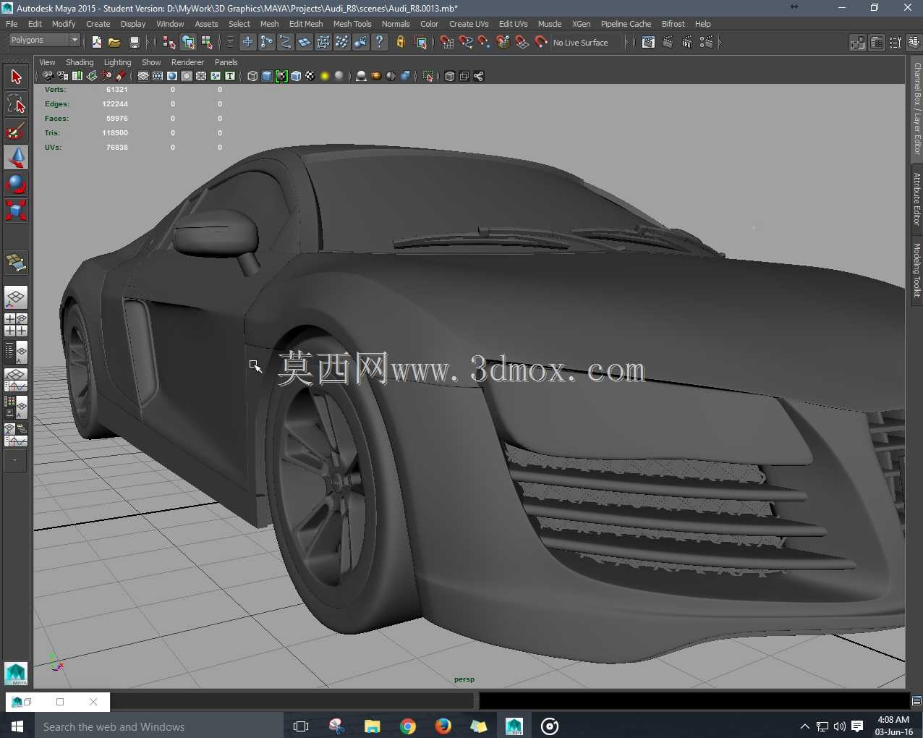
Task: Click the padlock lock selection icon
Action: coord(401,43)
